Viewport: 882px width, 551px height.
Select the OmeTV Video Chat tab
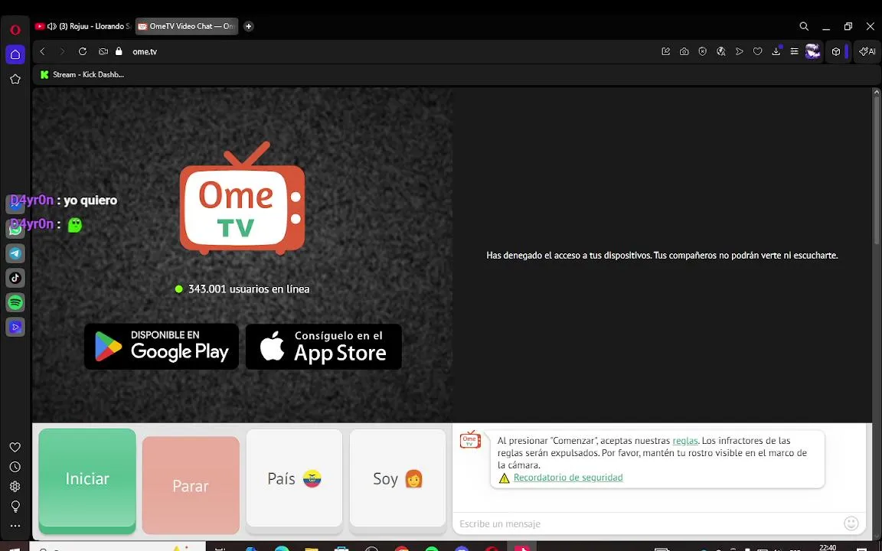pos(187,27)
